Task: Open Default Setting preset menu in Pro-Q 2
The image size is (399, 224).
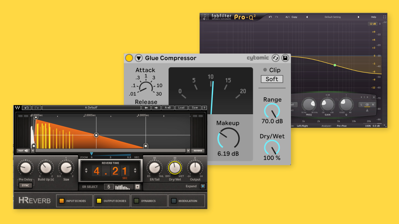Action: 333,17
